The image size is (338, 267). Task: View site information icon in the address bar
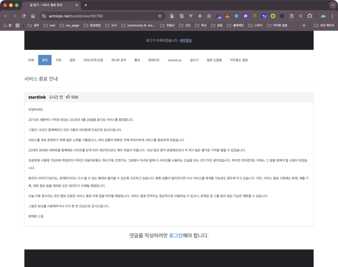tap(45, 17)
